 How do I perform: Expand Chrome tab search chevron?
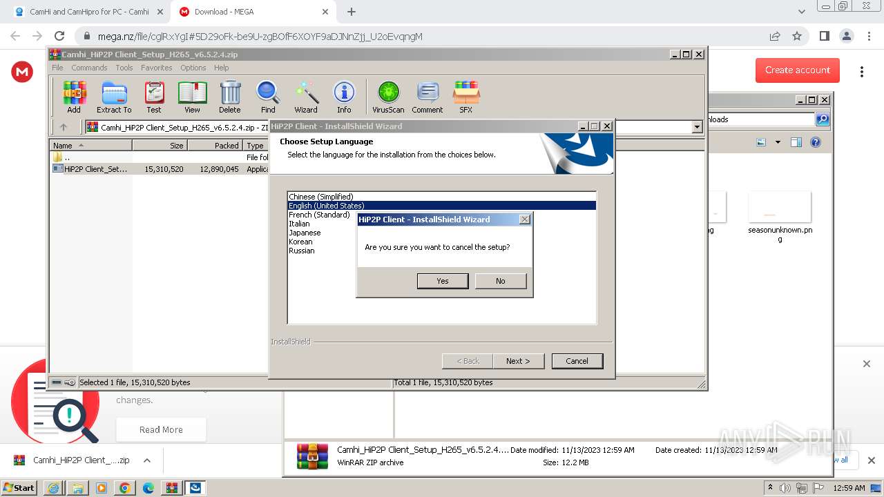click(802, 12)
